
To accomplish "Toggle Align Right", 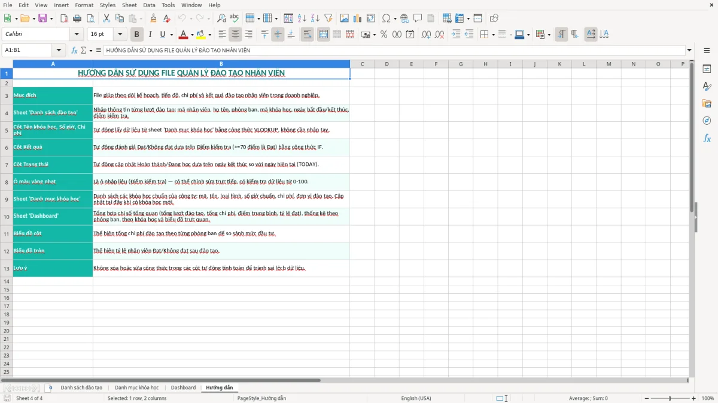I will click(249, 35).
